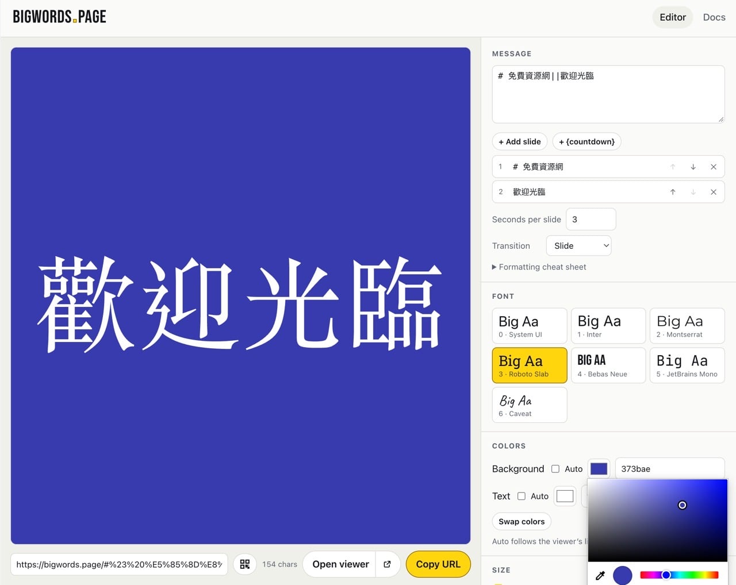This screenshot has width=736, height=585.
Task: Expand the Formatting cheat sheet
Action: [x=539, y=267]
